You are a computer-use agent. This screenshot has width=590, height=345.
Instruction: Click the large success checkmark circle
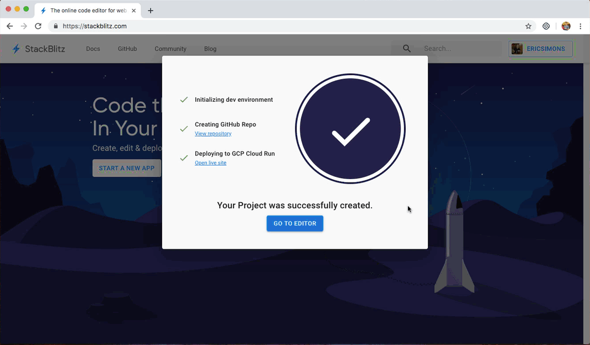coord(350,129)
